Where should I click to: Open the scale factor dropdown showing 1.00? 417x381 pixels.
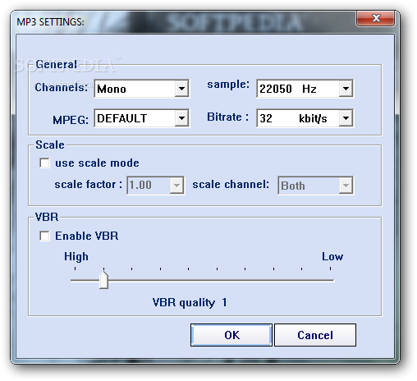coord(156,186)
